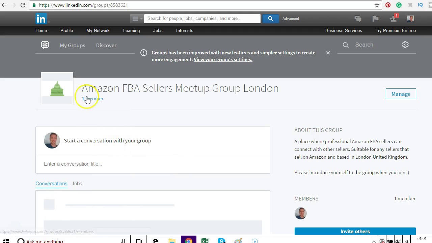The image size is (432, 243).
Task: Click the Invite others button
Action: coord(355,232)
